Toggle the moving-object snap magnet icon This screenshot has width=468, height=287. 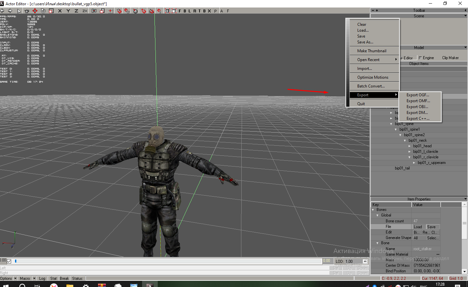[x=127, y=11]
